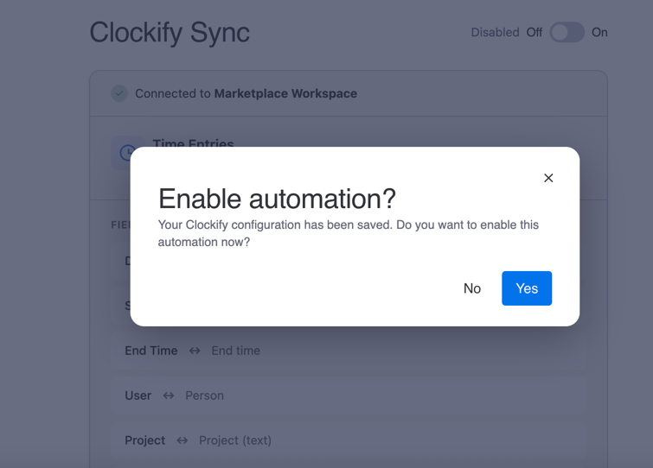Screen dimensions: 653x468
Task: Click the Project row label
Action: coord(145,440)
